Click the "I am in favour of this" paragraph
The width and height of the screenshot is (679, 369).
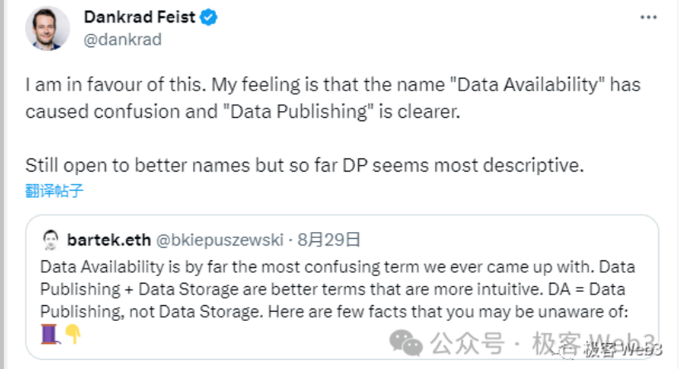coord(332,97)
